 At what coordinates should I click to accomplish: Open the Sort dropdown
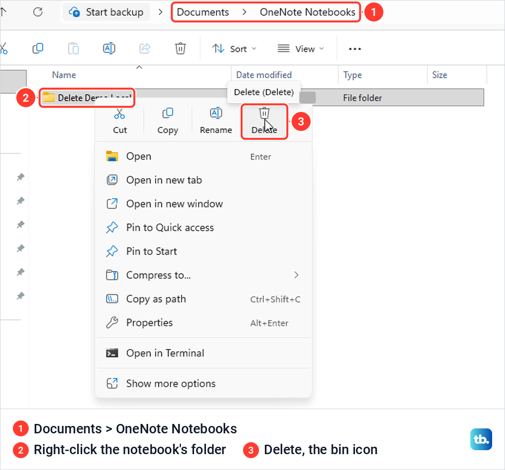(234, 49)
